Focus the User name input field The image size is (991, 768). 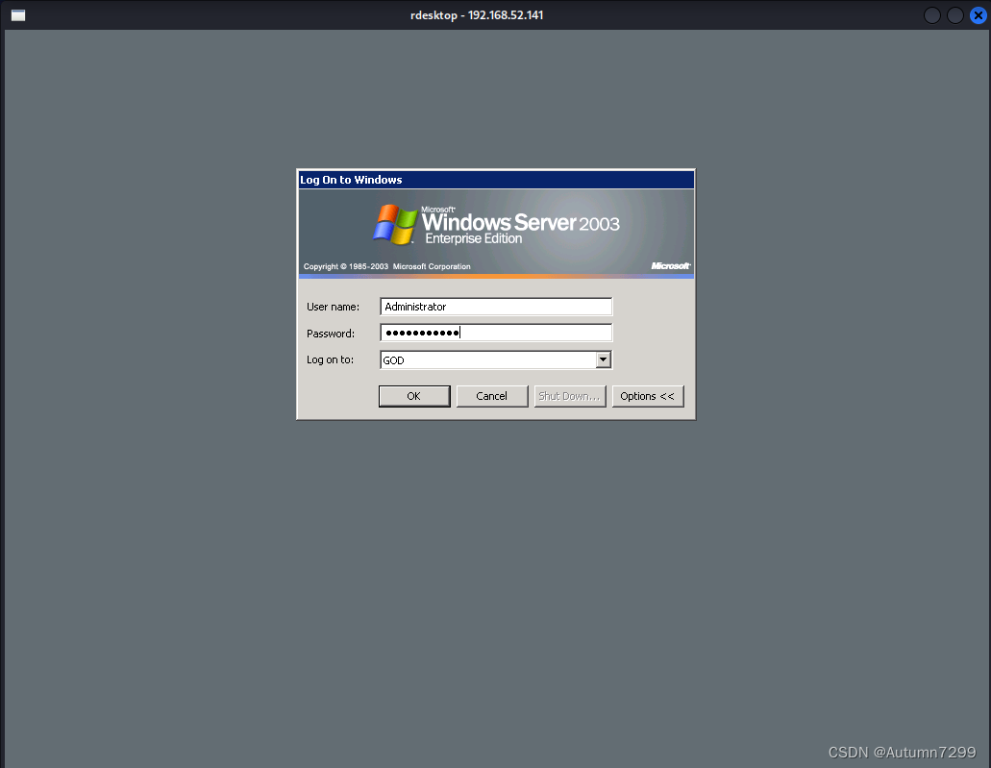(x=496, y=307)
